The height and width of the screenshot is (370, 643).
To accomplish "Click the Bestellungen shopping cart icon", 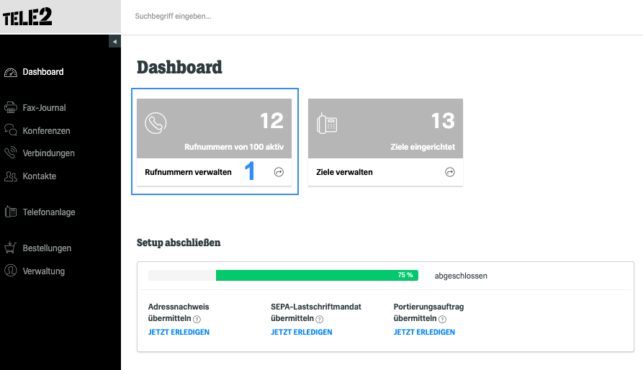I will (11, 248).
